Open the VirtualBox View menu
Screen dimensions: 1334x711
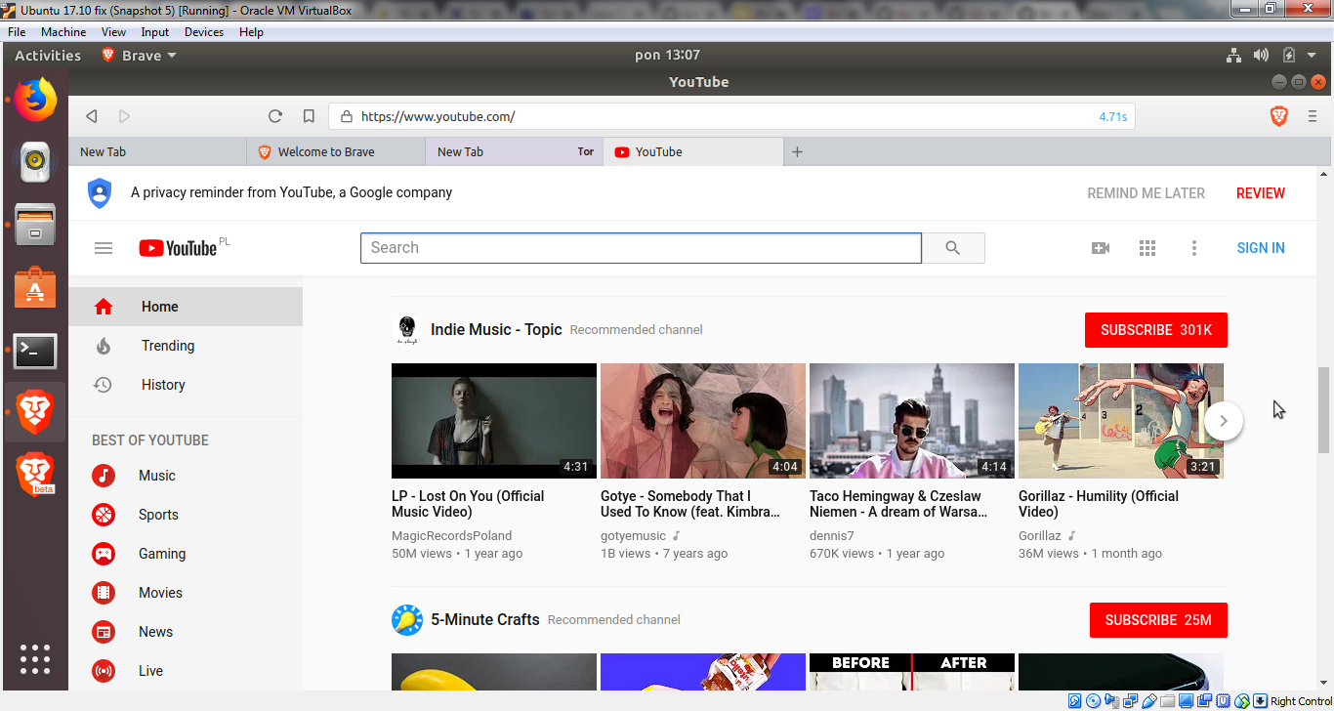point(113,32)
